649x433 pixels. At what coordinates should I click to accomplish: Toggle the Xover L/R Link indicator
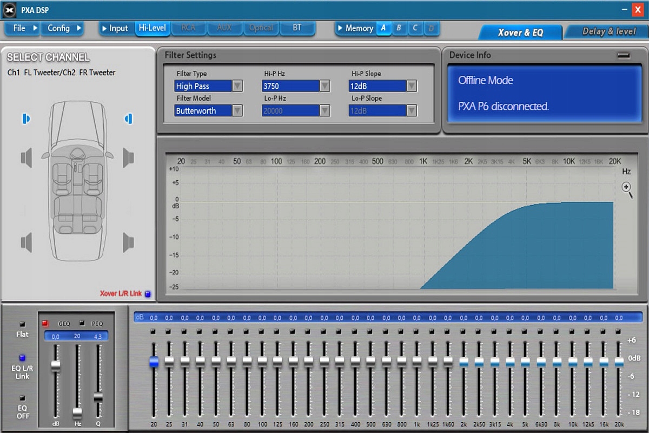click(148, 294)
